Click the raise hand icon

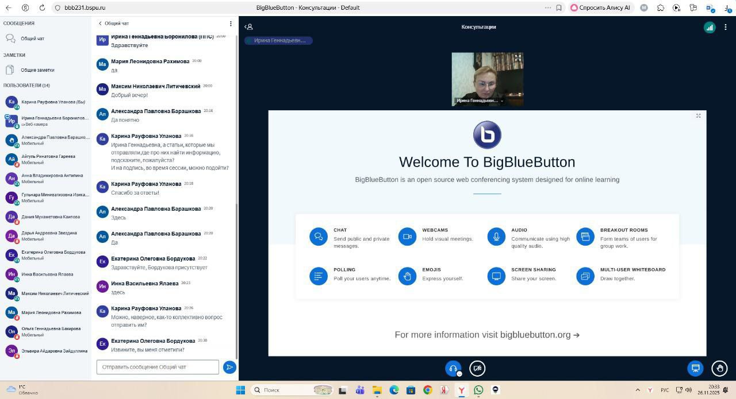pos(719,368)
